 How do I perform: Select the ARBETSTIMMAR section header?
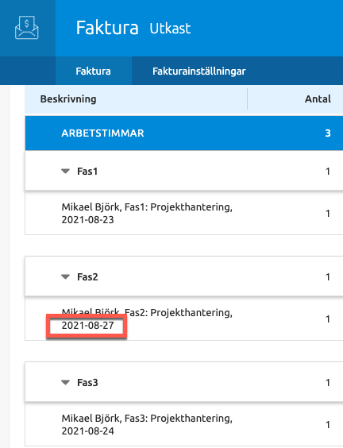[x=184, y=133]
